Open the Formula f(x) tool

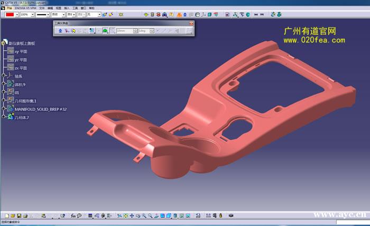[73, 215]
